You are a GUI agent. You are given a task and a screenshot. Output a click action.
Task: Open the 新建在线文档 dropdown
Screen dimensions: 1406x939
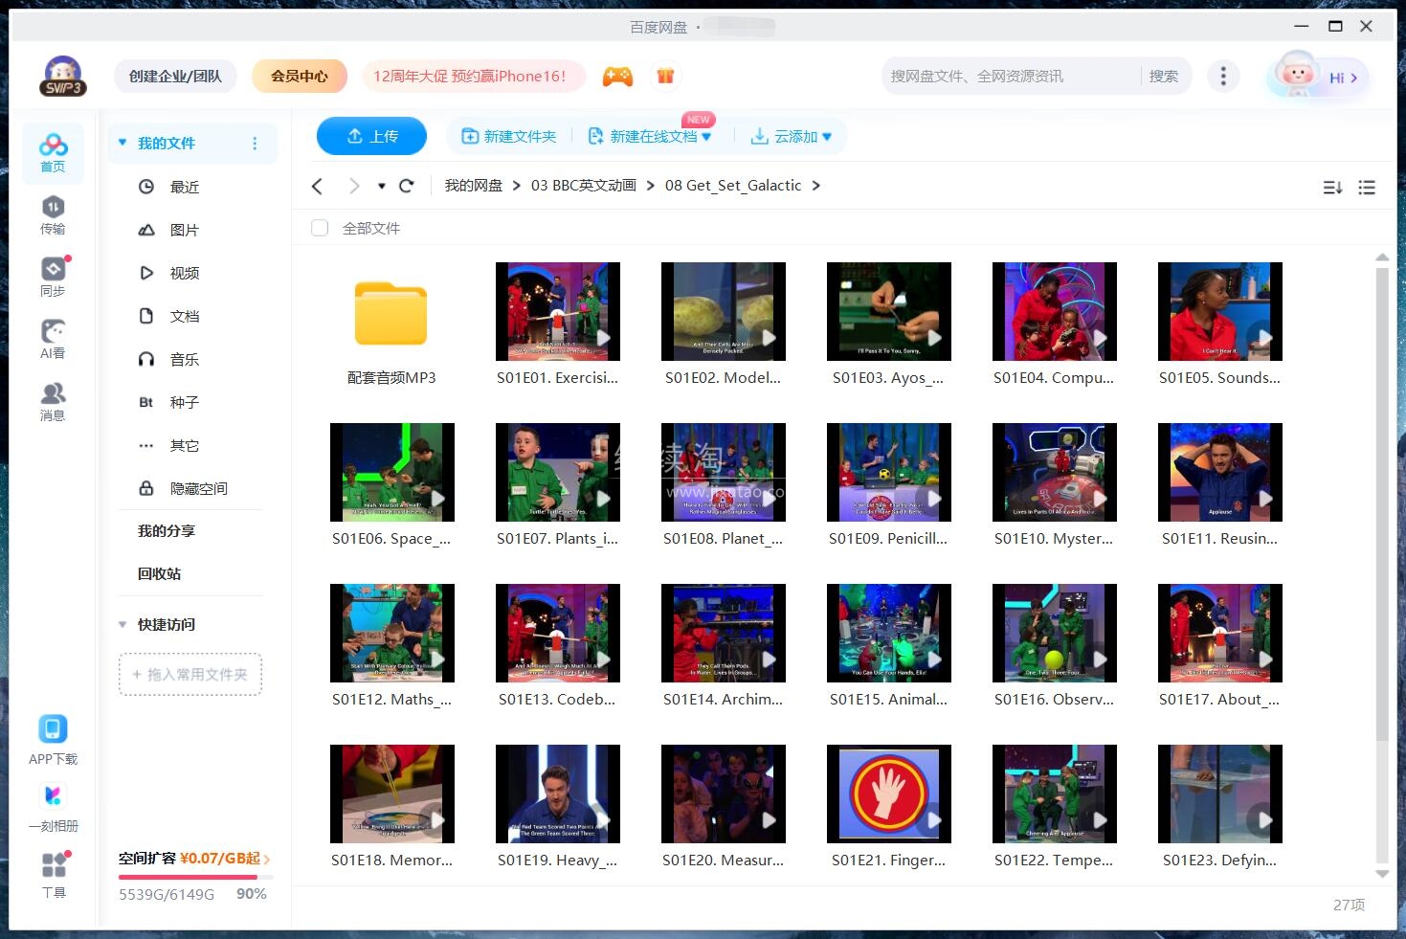pos(651,136)
